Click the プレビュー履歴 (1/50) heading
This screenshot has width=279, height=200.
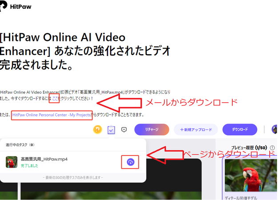coord(249,148)
